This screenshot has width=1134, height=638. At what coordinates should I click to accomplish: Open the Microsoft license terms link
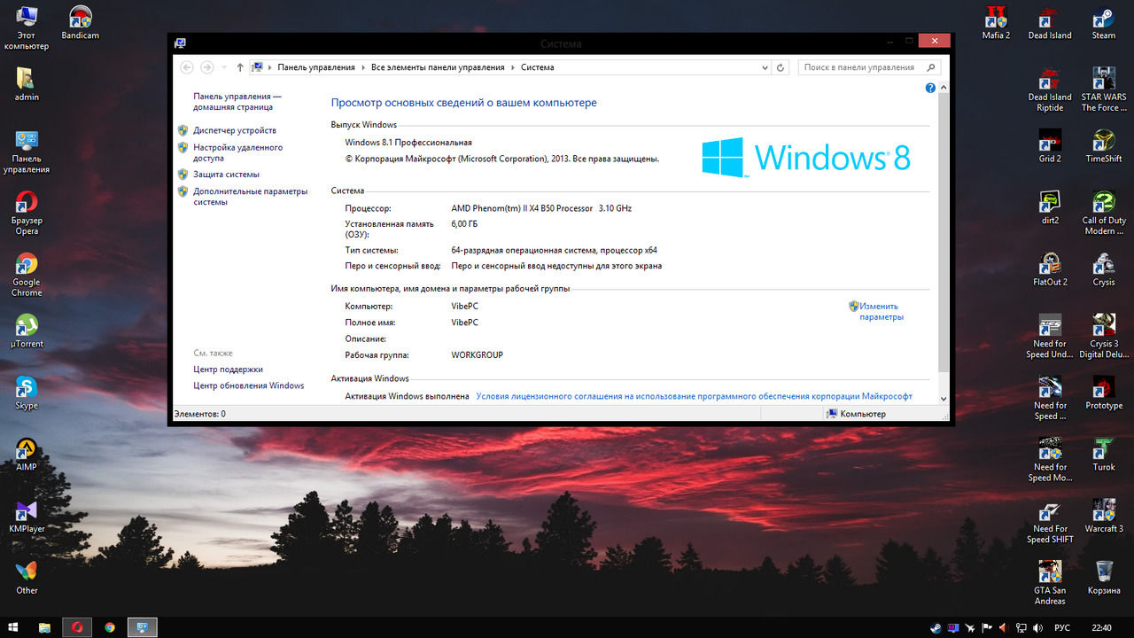pyautogui.click(x=694, y=396)
